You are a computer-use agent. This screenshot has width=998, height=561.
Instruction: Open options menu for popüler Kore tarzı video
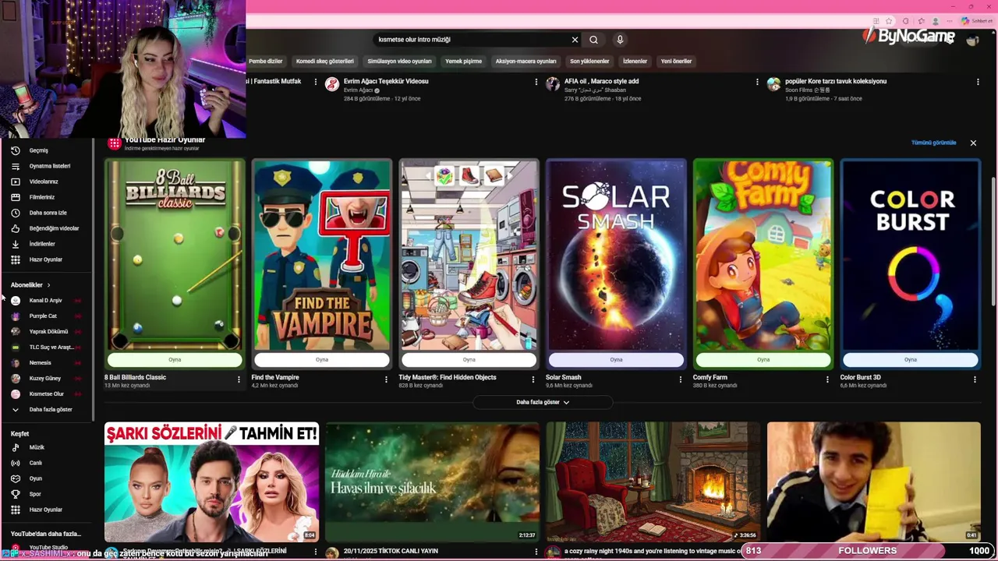click(x=978, y=82)
